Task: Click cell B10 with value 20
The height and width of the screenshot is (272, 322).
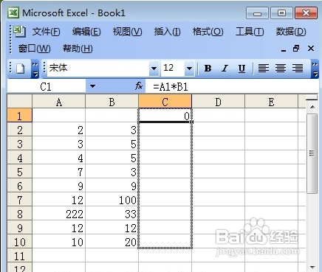Action: 112,242
